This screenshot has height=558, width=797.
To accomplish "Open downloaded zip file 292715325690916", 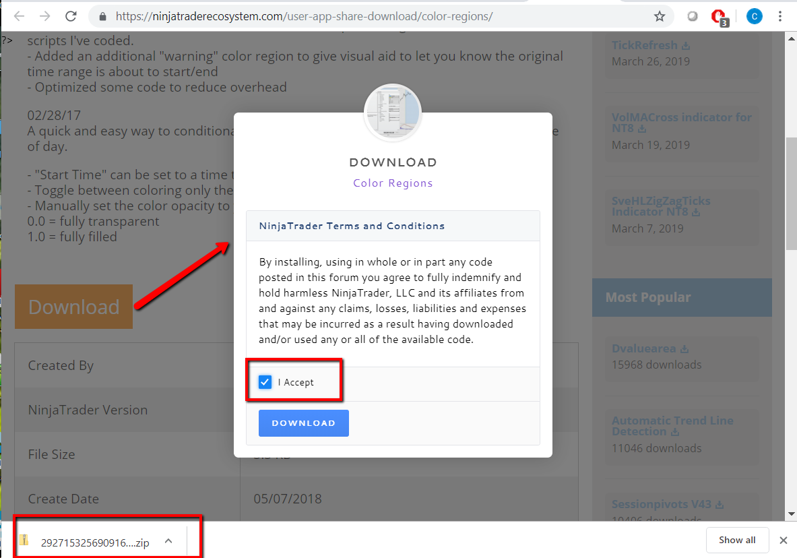I will (95, 542).
